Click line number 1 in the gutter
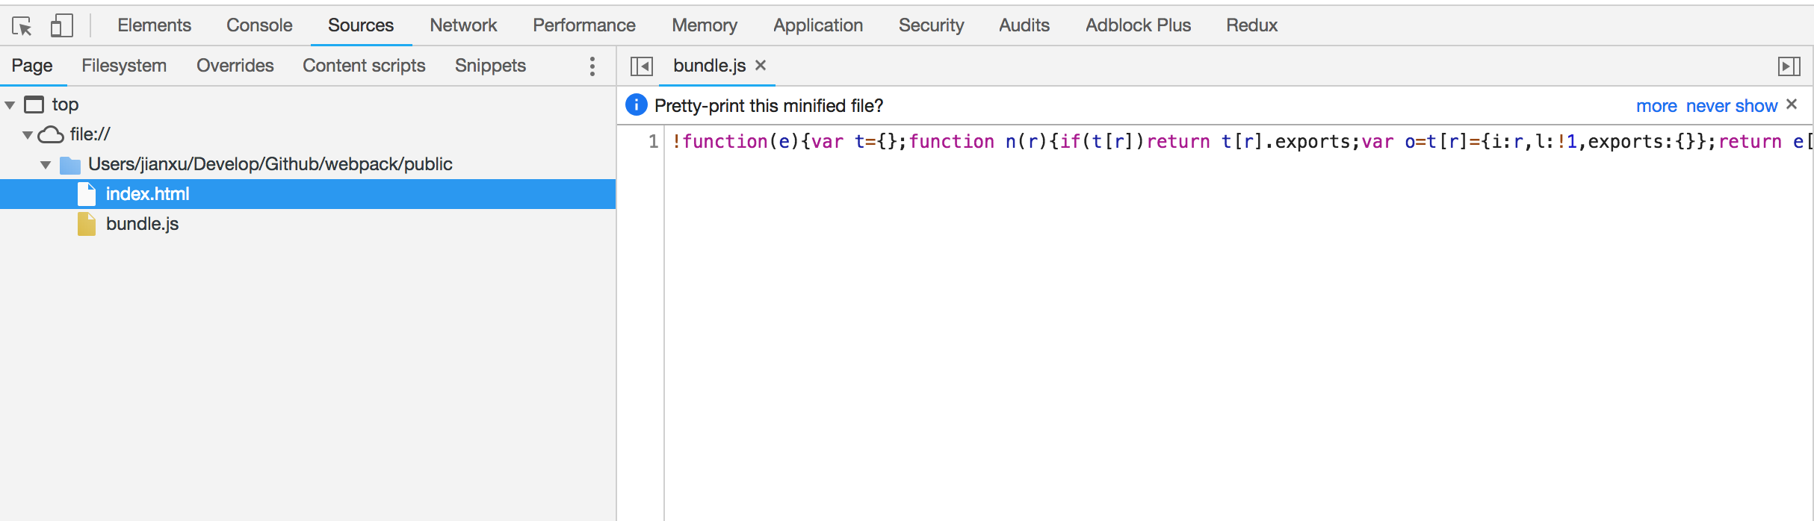 653,141
